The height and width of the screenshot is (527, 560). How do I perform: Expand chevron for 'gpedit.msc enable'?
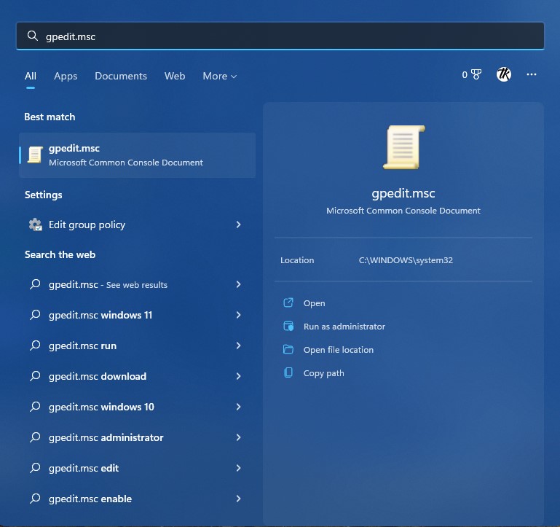point(238,499)
